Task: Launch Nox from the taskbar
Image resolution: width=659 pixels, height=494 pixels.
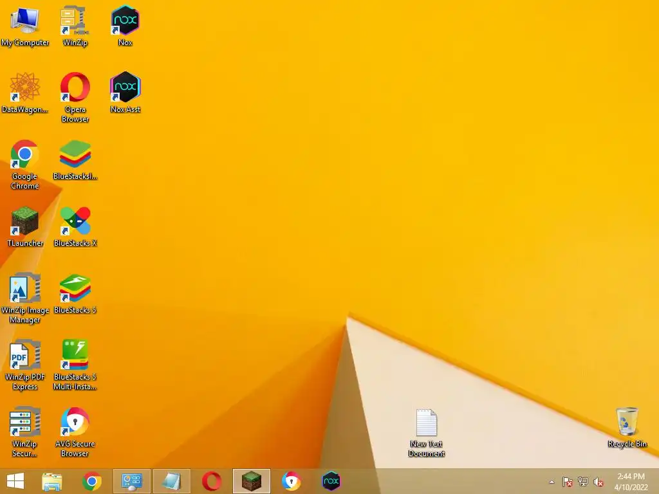Action: coord(331,481)
